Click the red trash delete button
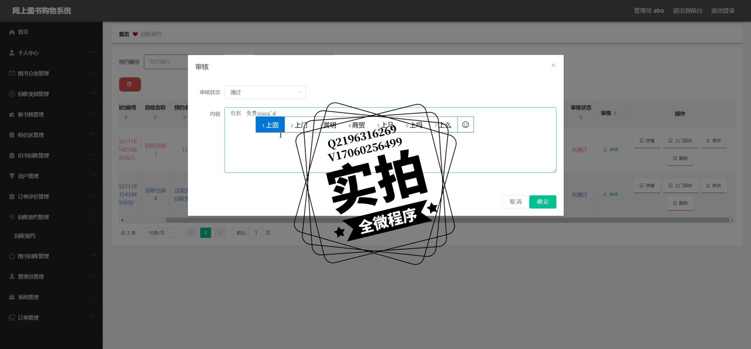The image size is (751, 349). 130,84
